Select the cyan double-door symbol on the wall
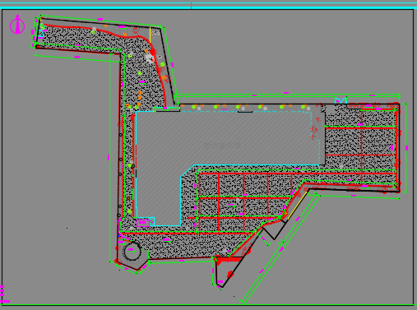 (341, 100)
